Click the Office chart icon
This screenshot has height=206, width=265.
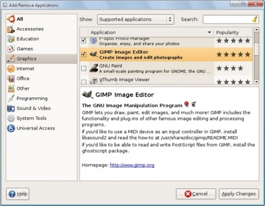coord(11,78)
